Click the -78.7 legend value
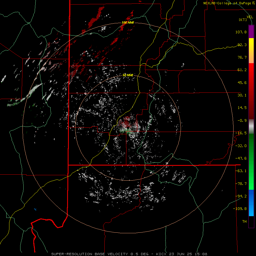Screen dimensions: 256x256 pyautogui.click(x=241, y=184)
